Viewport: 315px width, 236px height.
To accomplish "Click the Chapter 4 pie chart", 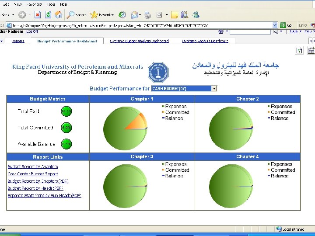I will [231, 186].
